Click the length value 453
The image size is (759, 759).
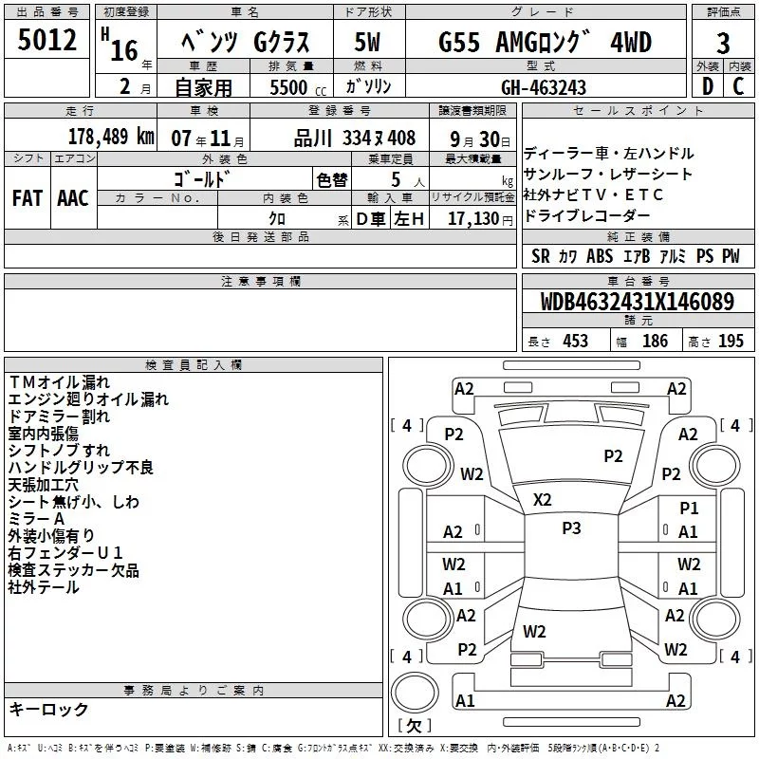click(x=575, y=341)
